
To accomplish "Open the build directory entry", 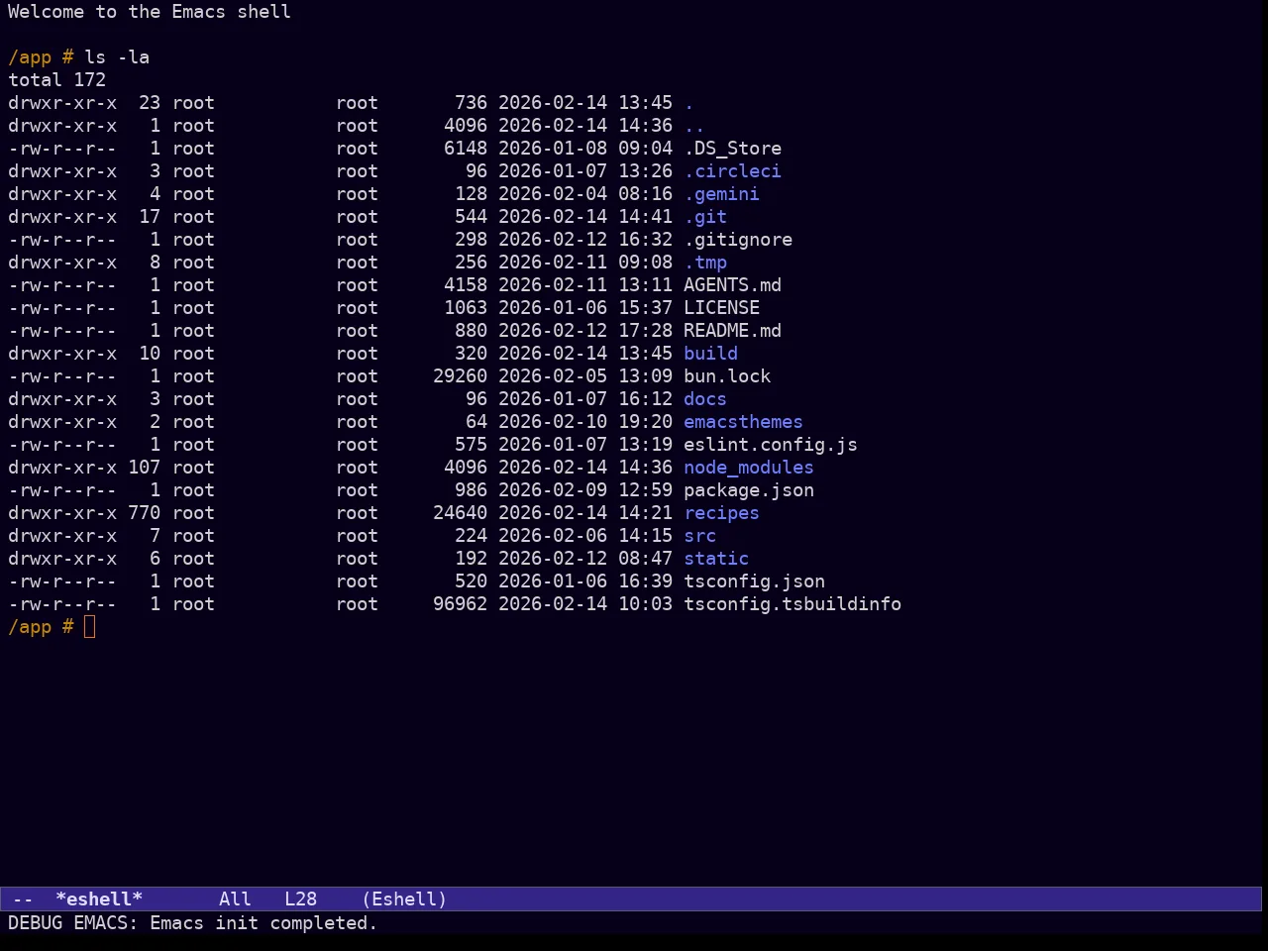I will pyautogui.click(x=710, y=354).
